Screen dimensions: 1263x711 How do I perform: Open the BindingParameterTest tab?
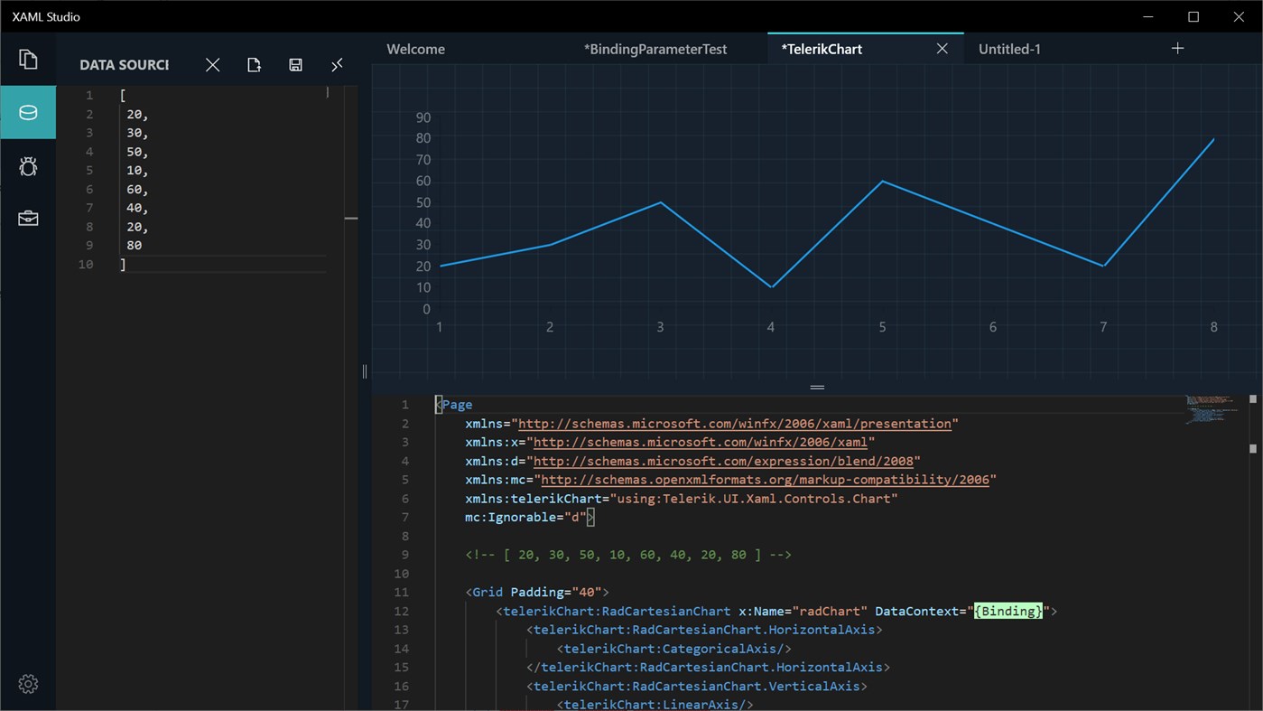(655, 49)
